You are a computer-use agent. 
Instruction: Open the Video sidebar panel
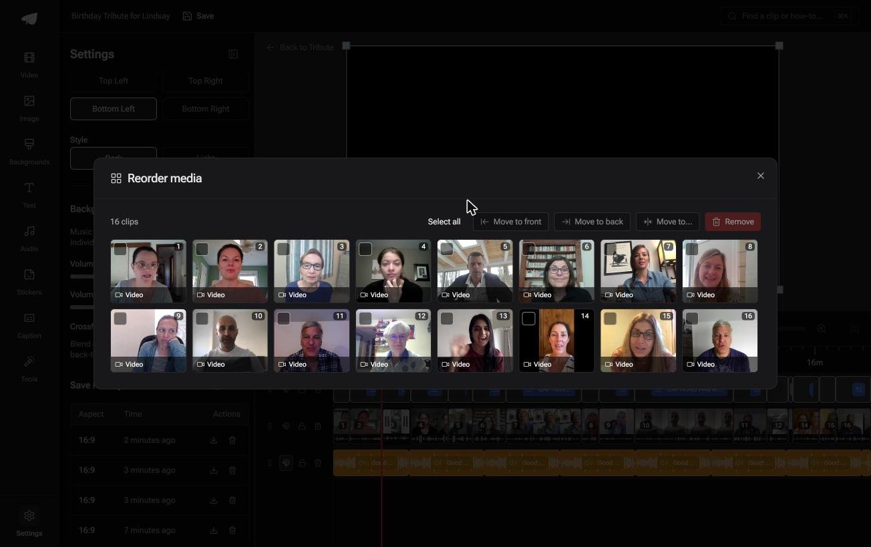(x=29, y=65)
